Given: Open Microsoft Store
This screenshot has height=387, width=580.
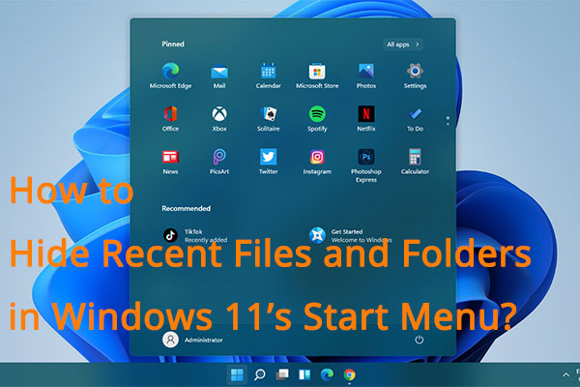Looking at the screenshot, I should [317, 75].
